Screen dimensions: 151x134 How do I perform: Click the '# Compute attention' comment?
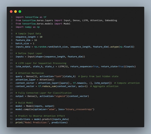coord(127,83)
